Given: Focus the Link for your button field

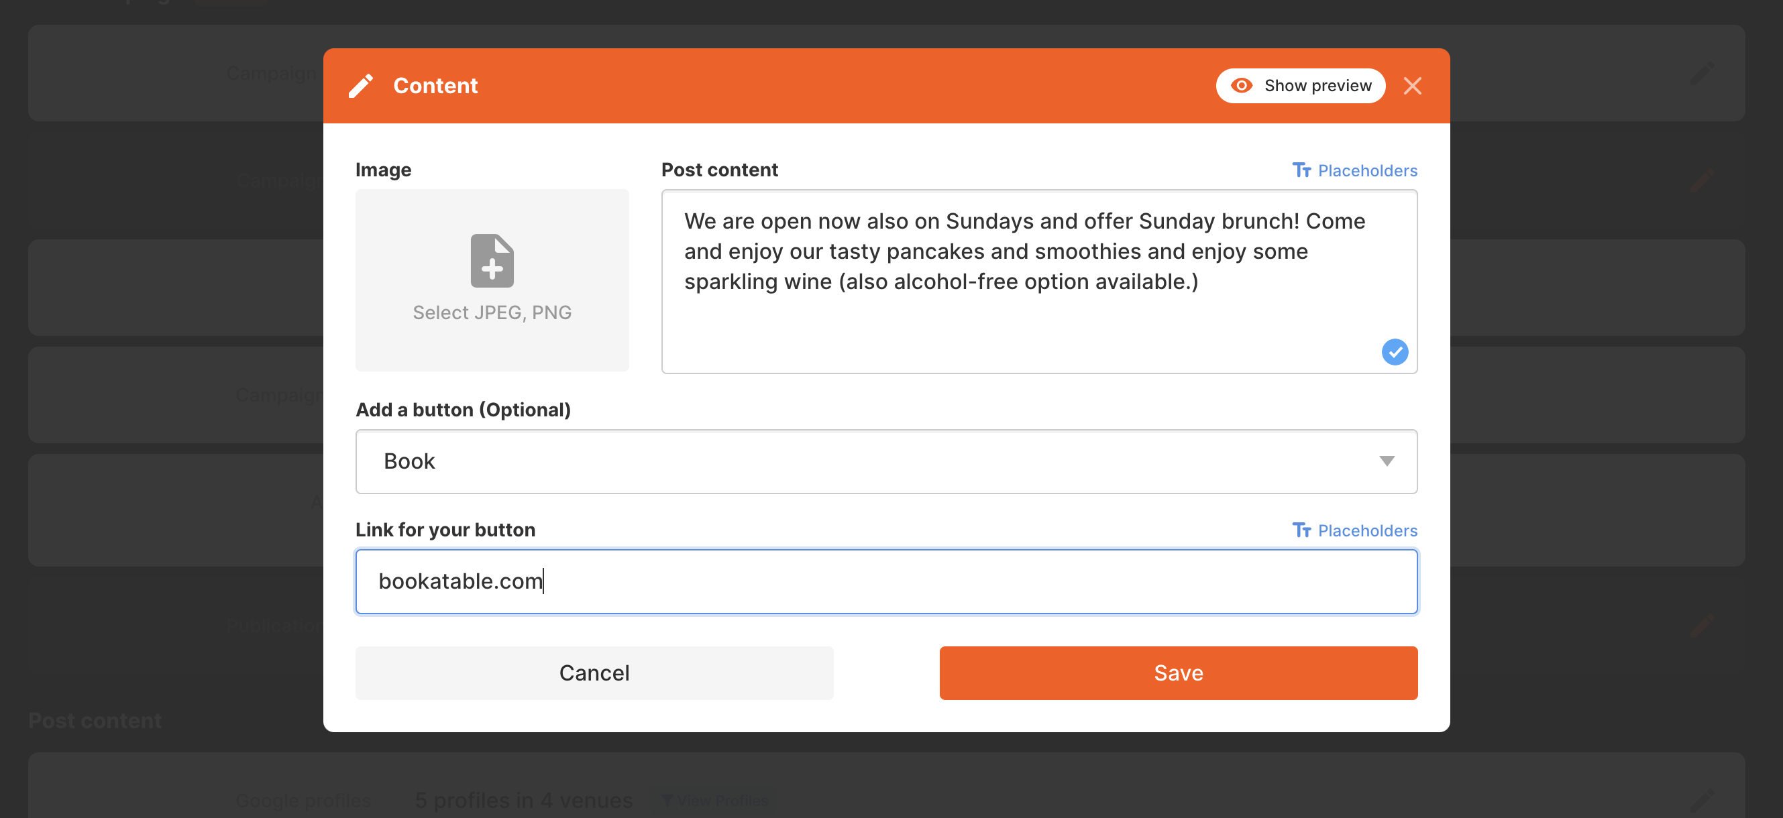Looking at the screenshot, I should click(x=886, y=581).
